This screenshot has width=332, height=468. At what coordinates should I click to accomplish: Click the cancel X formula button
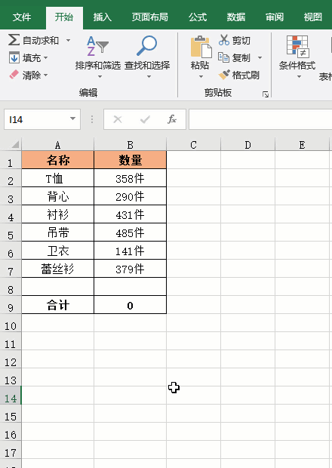118,119
